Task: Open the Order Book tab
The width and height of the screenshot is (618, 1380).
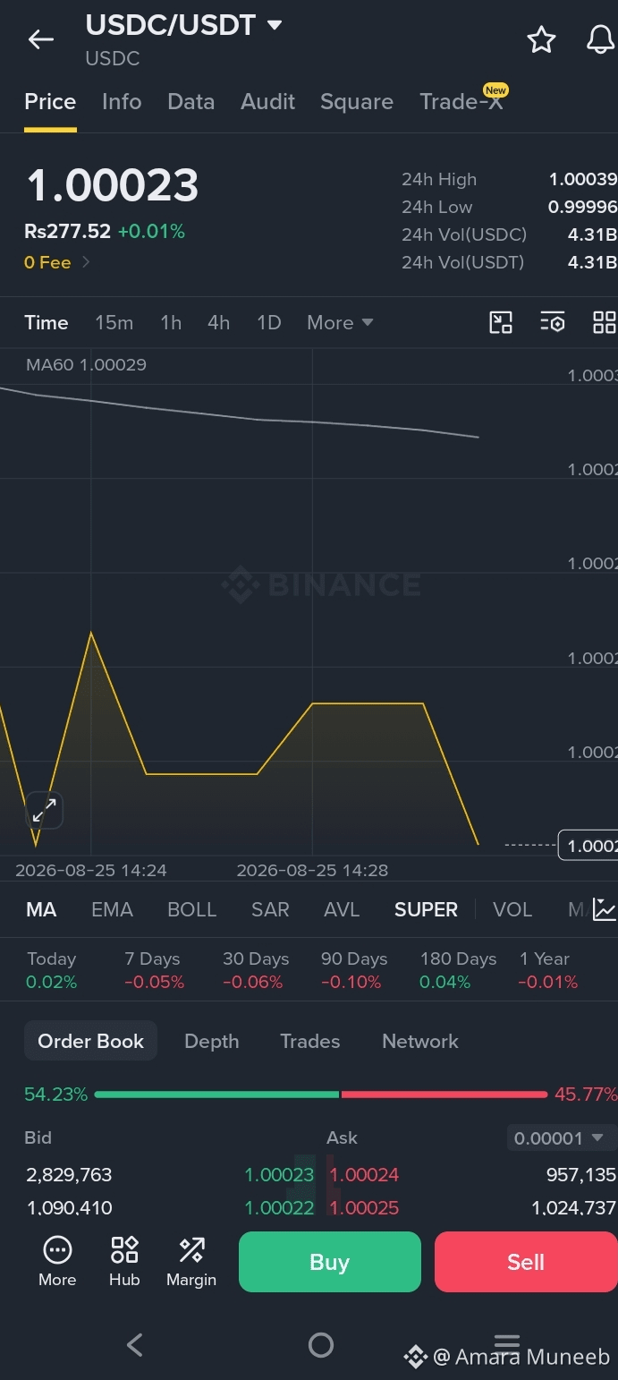Action: 90,1041
